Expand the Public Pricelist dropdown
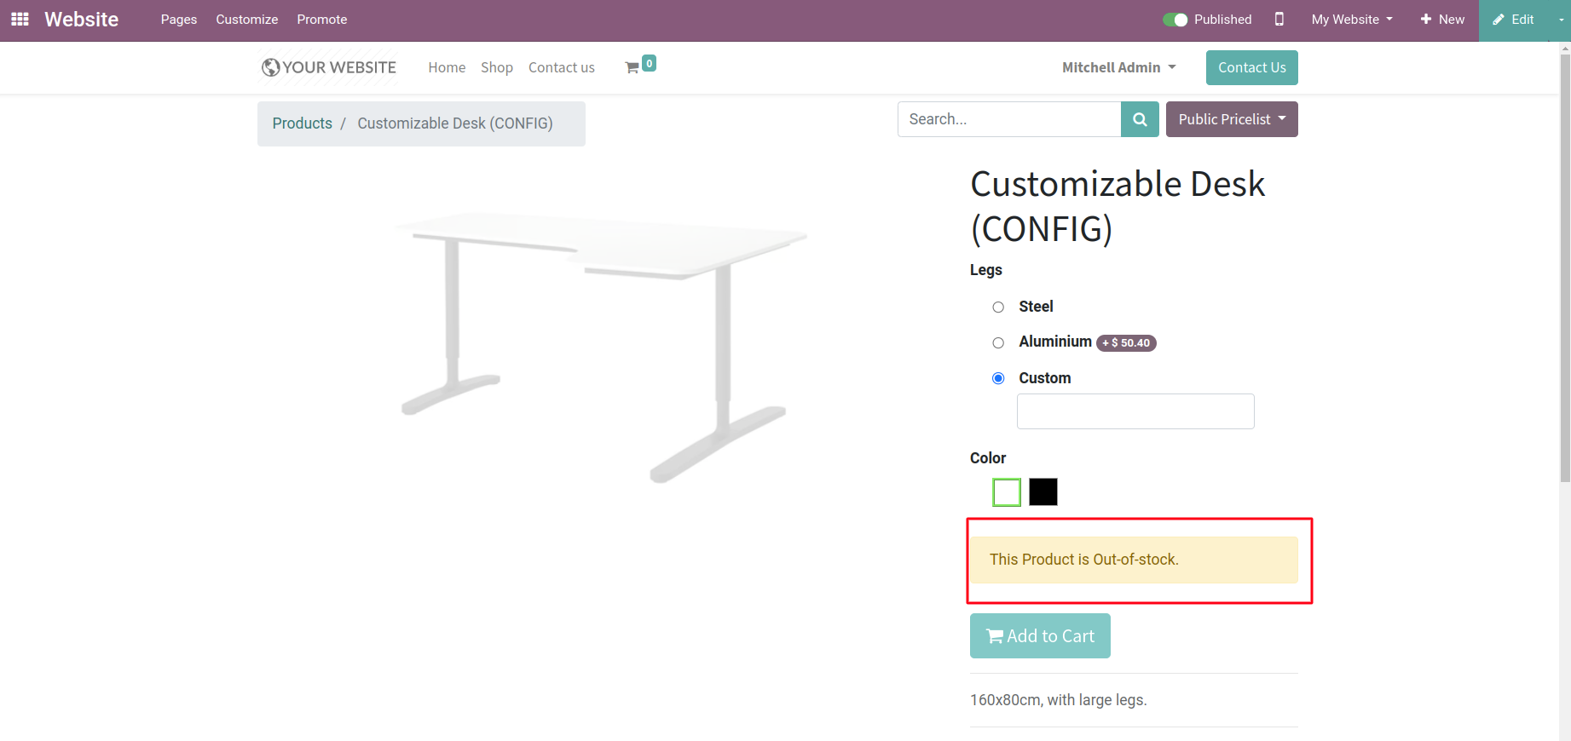Image resolution: width=1571 pixels, height=741 pixels. [1232, 119]
